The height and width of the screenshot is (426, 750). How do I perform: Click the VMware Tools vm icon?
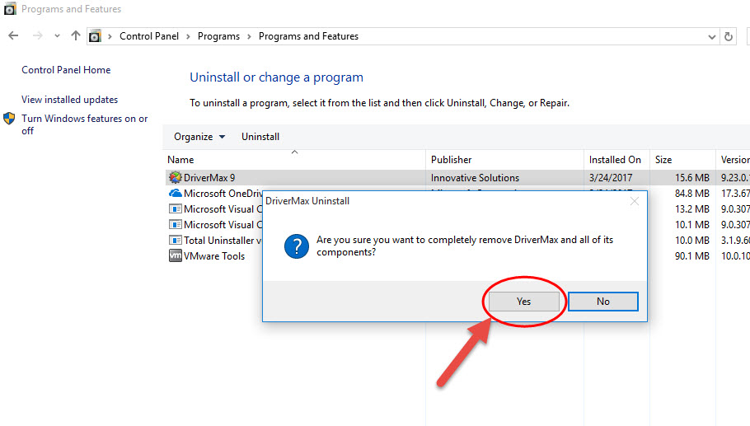176,255
